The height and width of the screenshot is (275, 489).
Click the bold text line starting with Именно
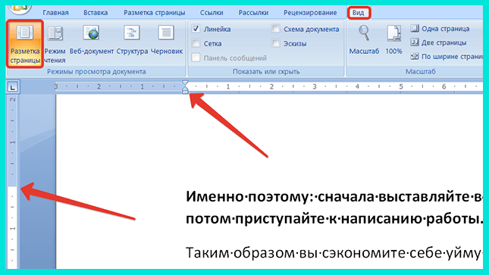point(334,197)
